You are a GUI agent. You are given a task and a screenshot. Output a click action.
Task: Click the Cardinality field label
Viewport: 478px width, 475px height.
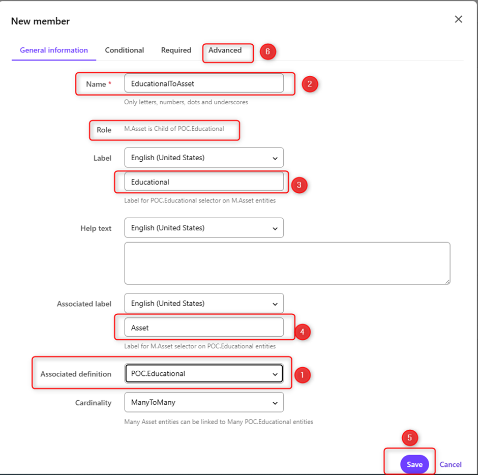[93, 403]
